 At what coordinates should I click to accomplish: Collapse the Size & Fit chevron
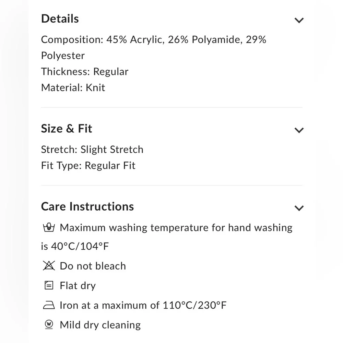click(x=299, y=130)
